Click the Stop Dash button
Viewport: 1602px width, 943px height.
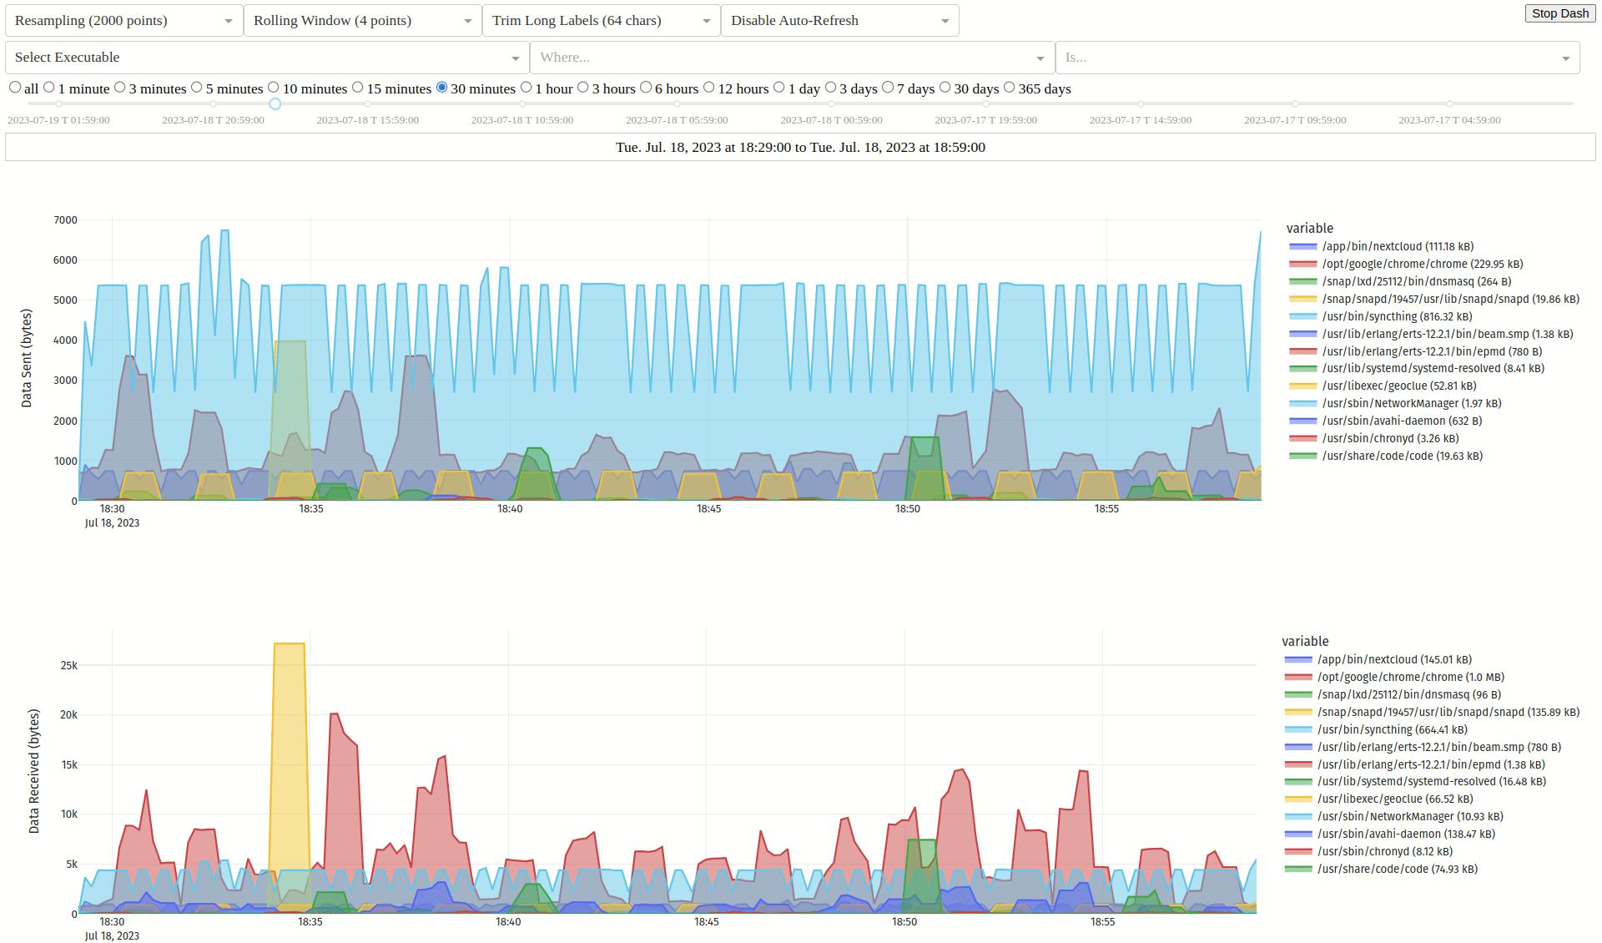1559,13
